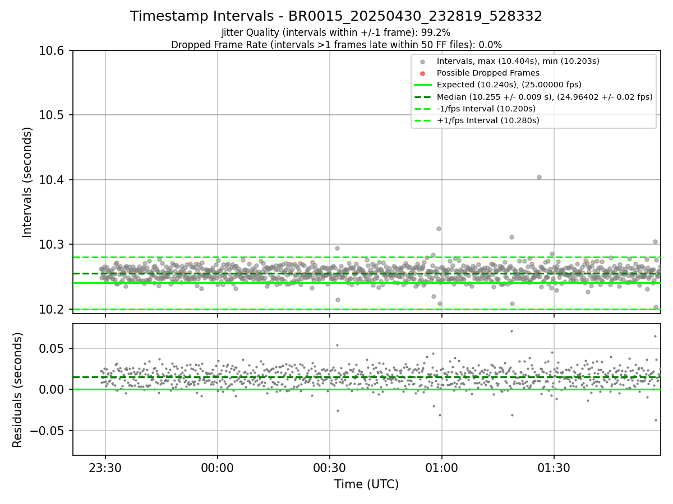Select the legend entry starting 'Median (10.255 +/- 0.009 s)'
This screenshot has width=673, height=504.
[x=545, y=97]
